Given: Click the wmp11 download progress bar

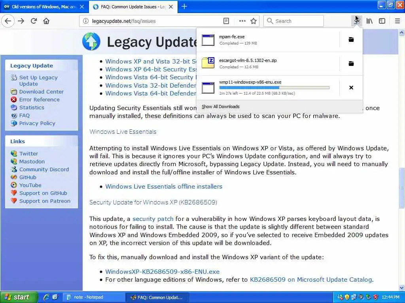Looking at the screenshot, I should [274, 88].
